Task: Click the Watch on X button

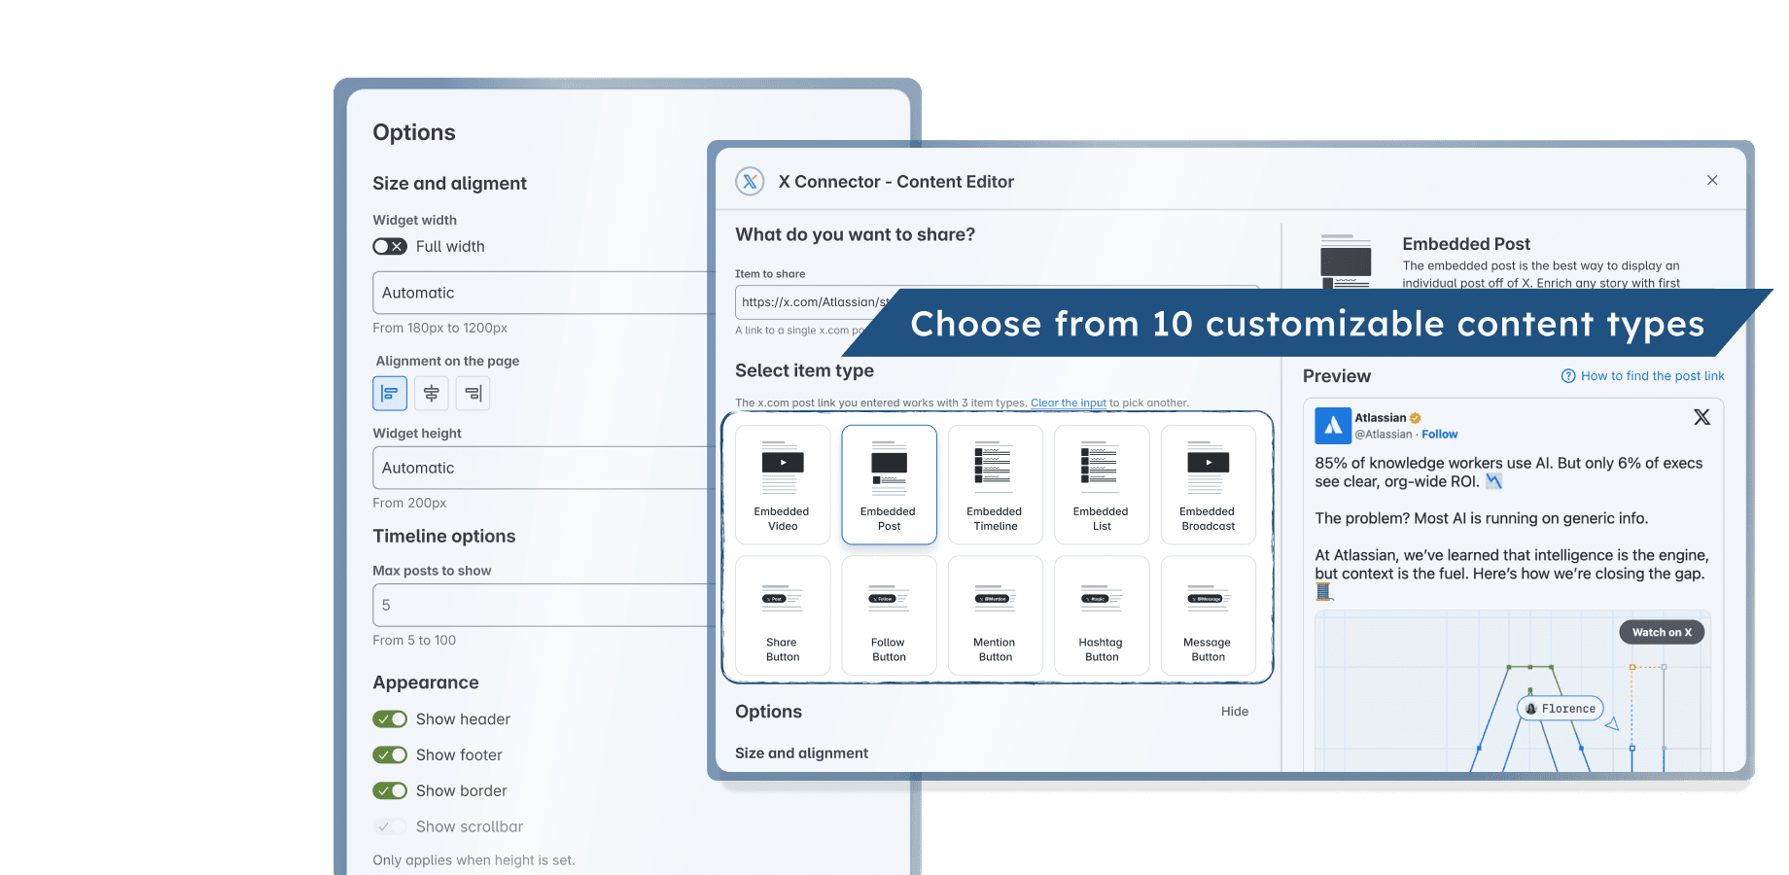Action: pos(1662,632)
